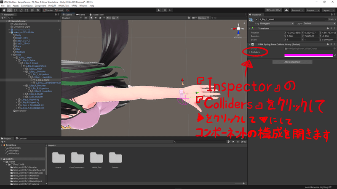Viewport: 337px width, 189px height.
Task: Edit Position X input field
Action: [x=294, y=33]
